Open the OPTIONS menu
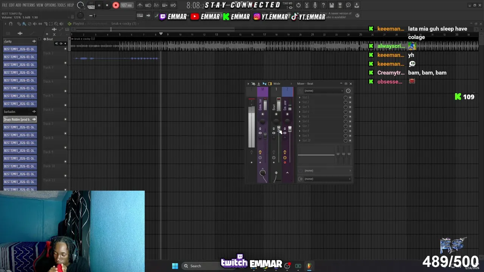Viewport: 484px width, 272px height. 50,5
